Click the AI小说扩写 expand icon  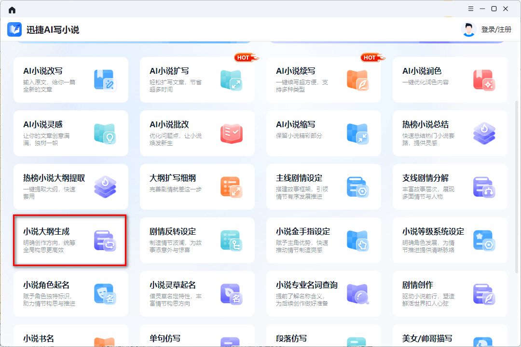(x=231, y=80)
